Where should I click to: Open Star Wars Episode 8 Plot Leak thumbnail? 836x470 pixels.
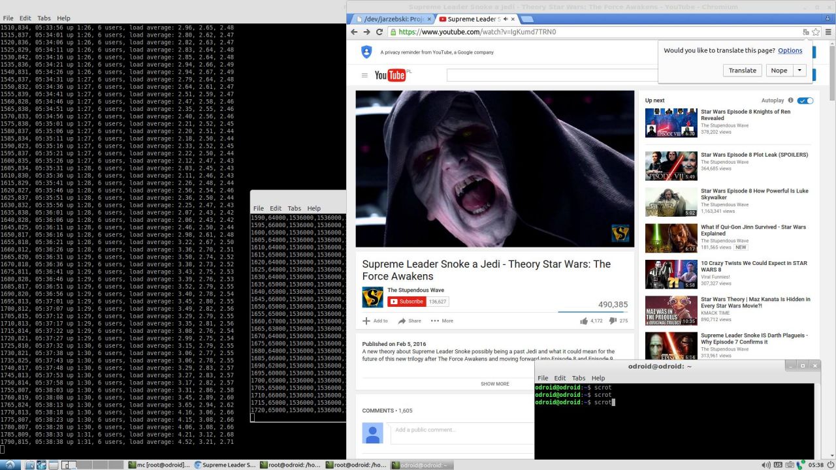point(671,166)
